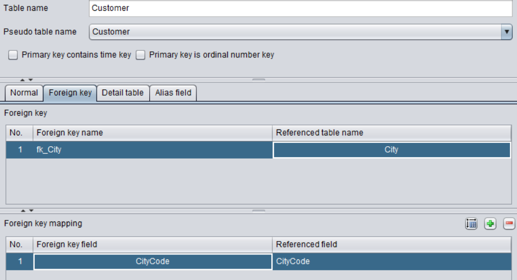Click the red minus remove mapping icon
The height and width of the screenshot is (280, 517).
509,224
